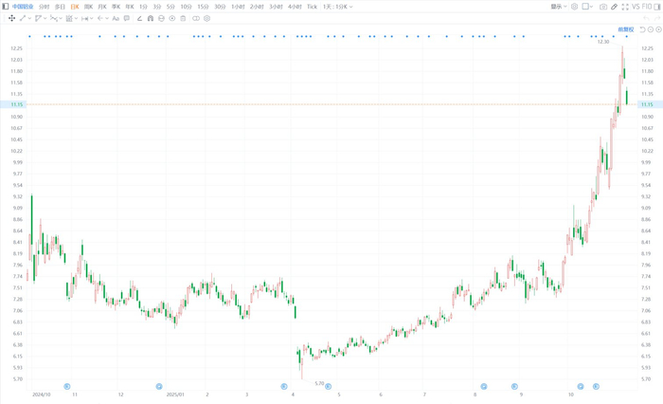
Task: Click the undo arrow in drawing toolbar
Action: coord(646,18)
